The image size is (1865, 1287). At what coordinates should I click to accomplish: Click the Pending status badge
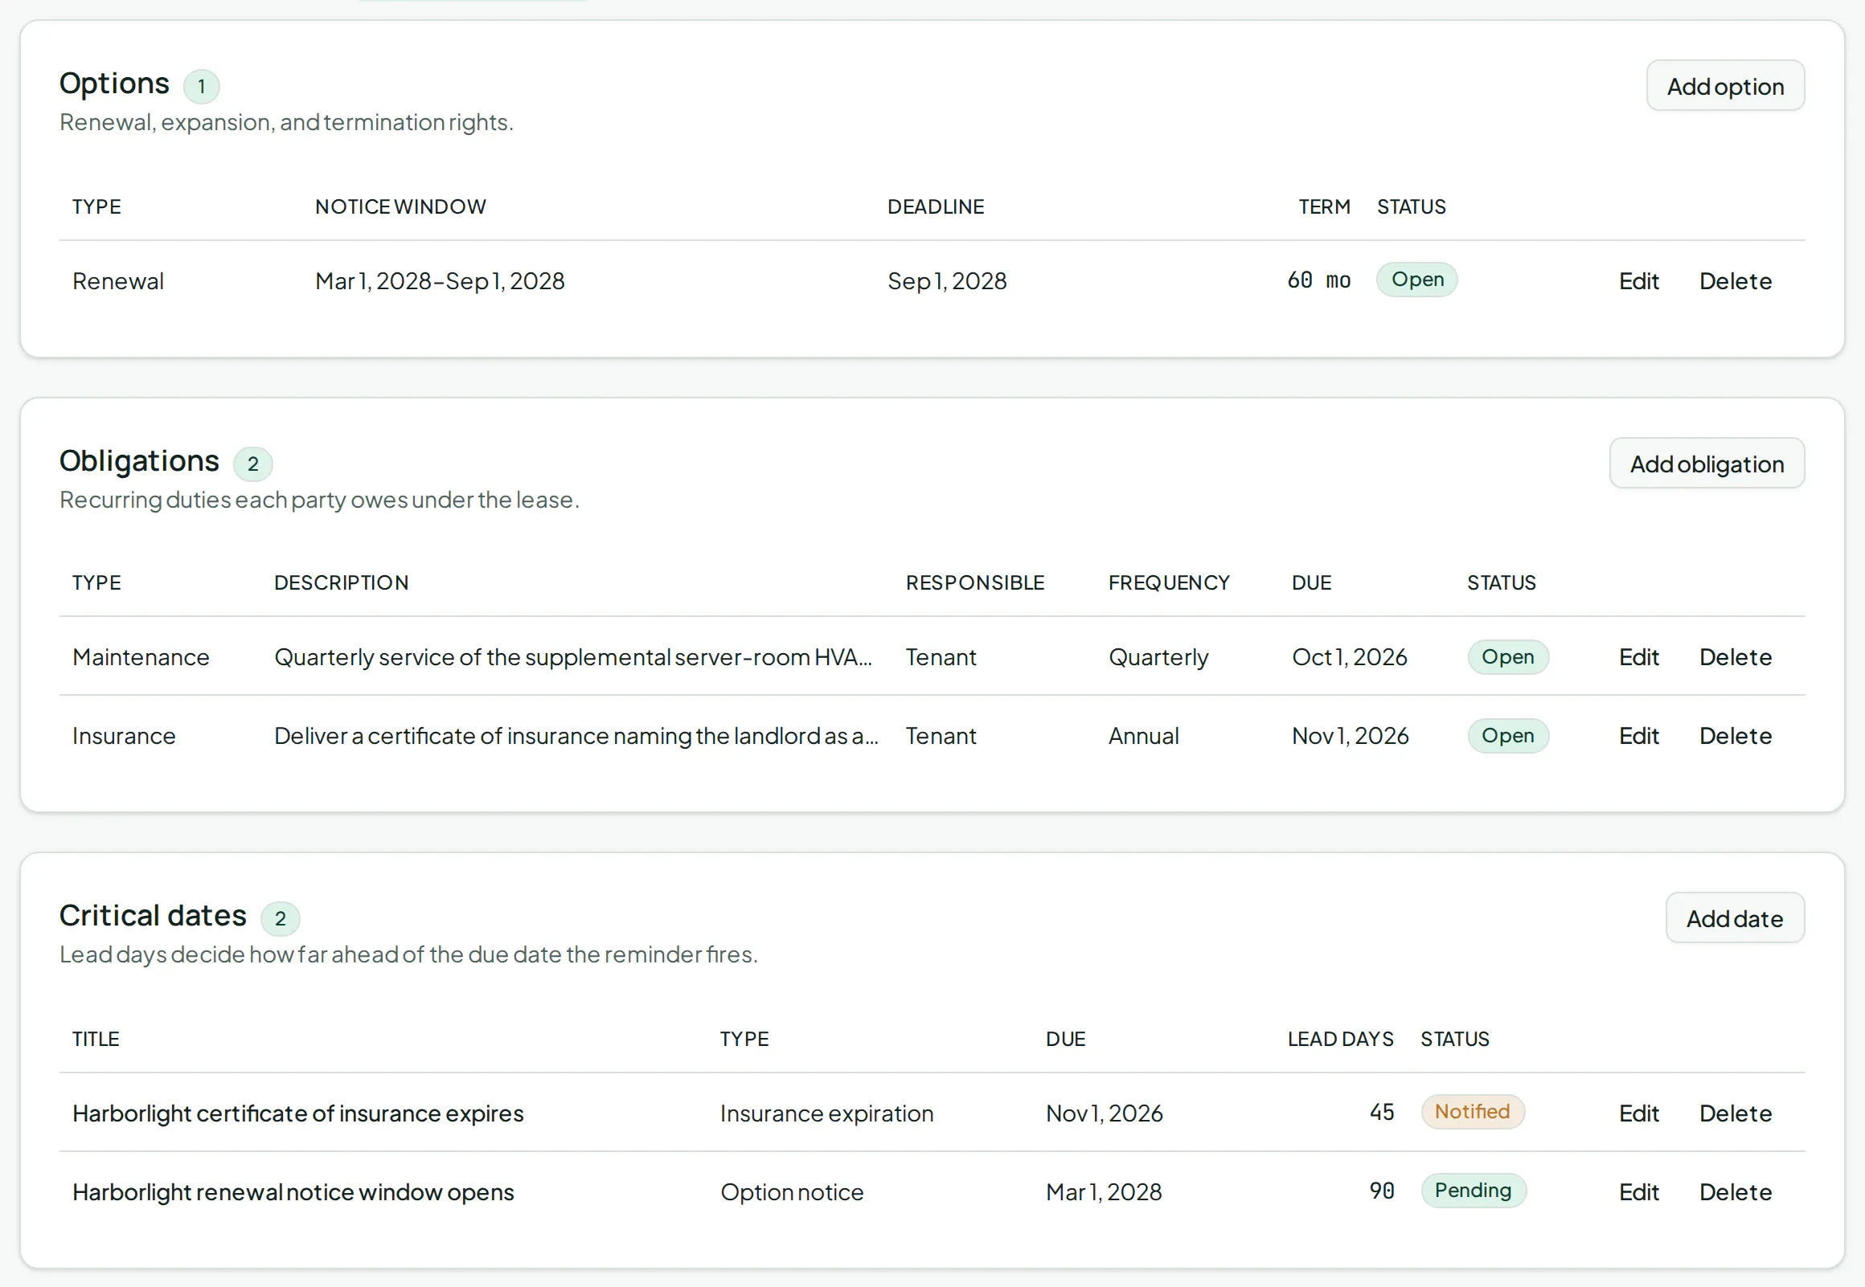1473,1191
